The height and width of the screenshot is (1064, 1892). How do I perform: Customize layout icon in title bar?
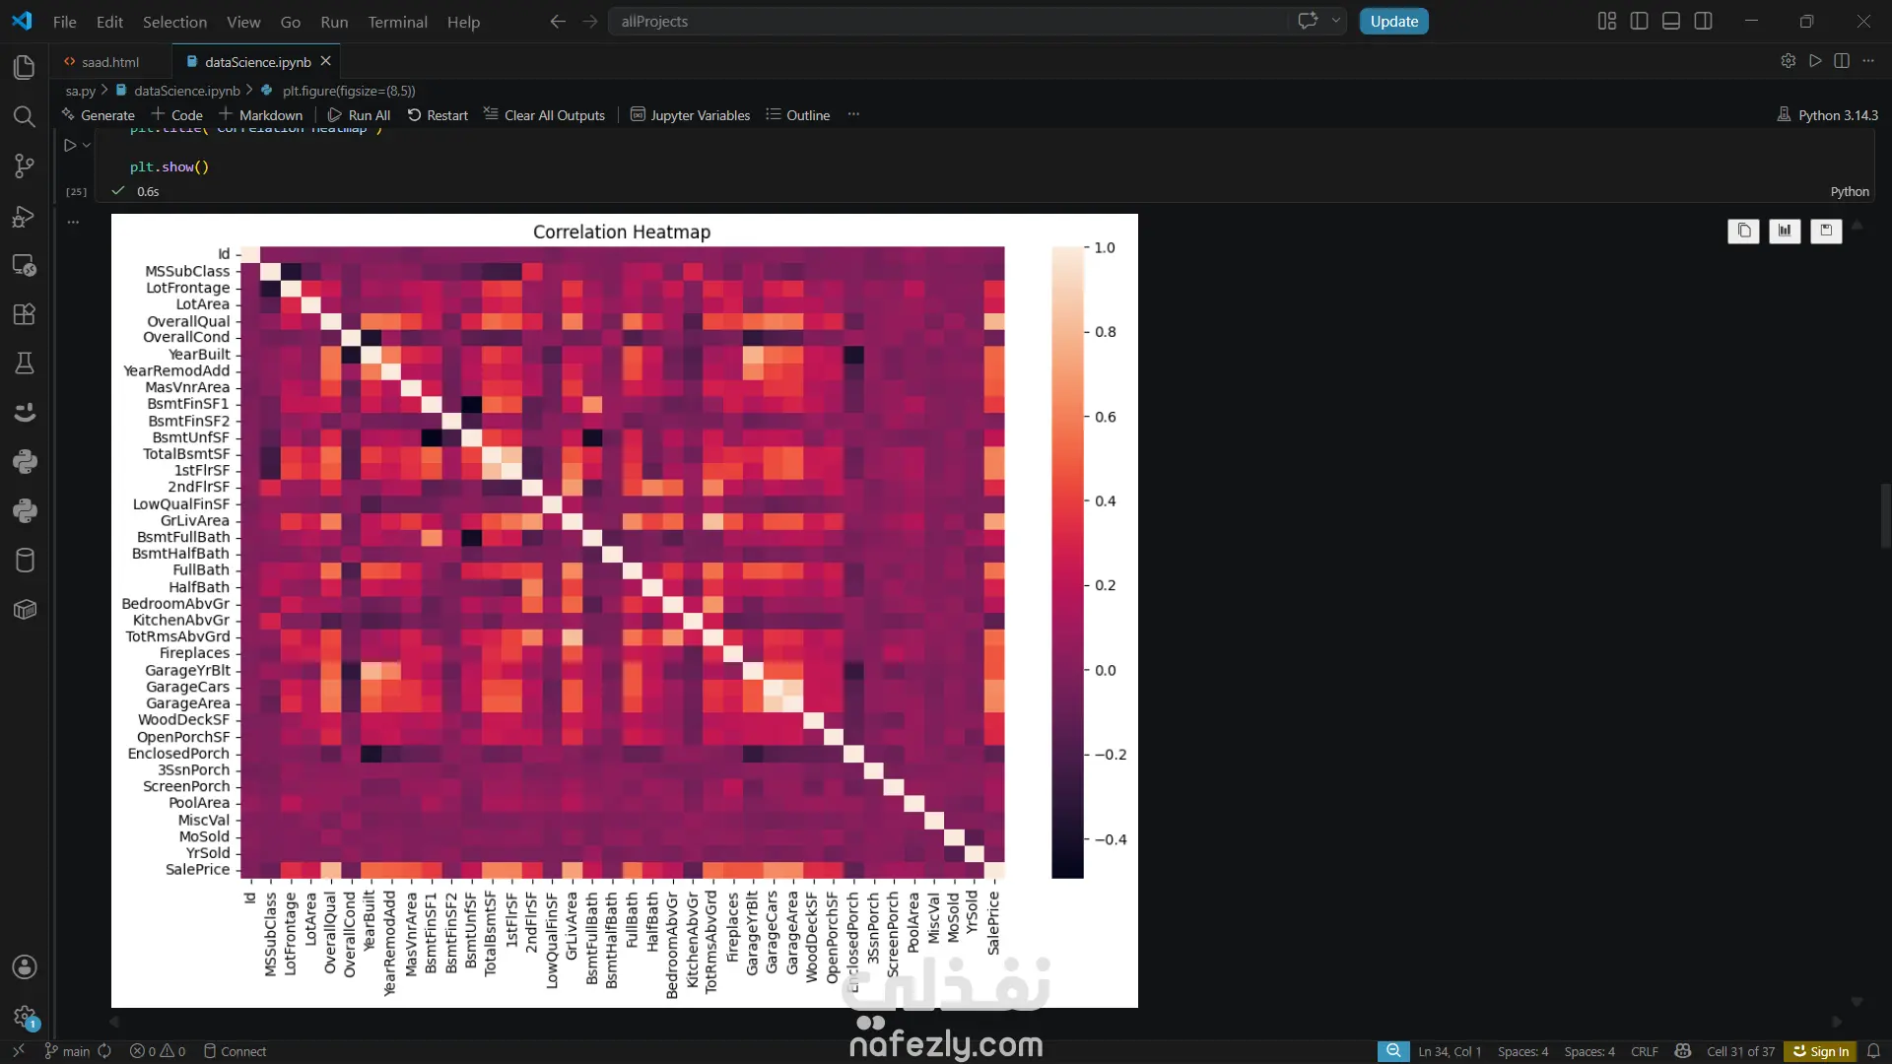pos(1607,21)
